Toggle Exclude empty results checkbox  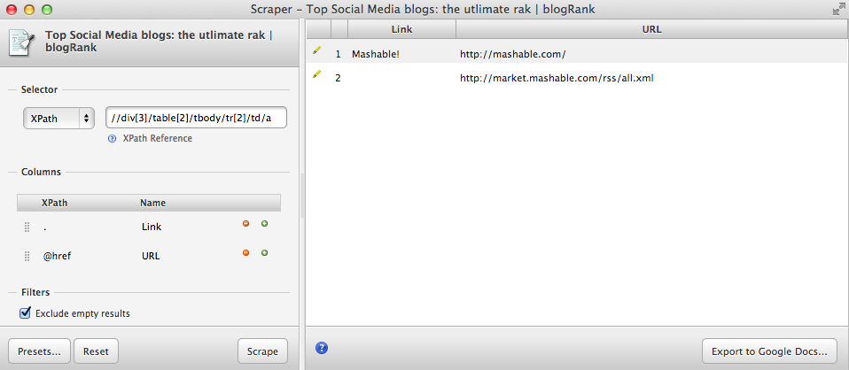[25, 312]
